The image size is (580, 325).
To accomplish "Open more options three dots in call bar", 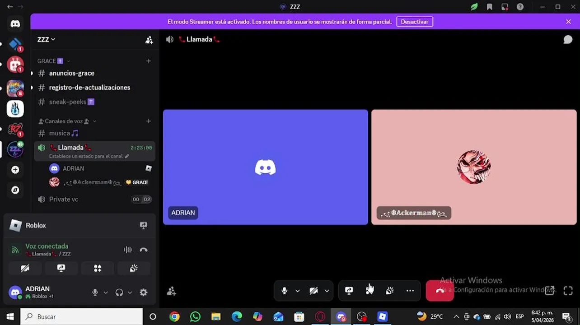I will tap(410, 291).
